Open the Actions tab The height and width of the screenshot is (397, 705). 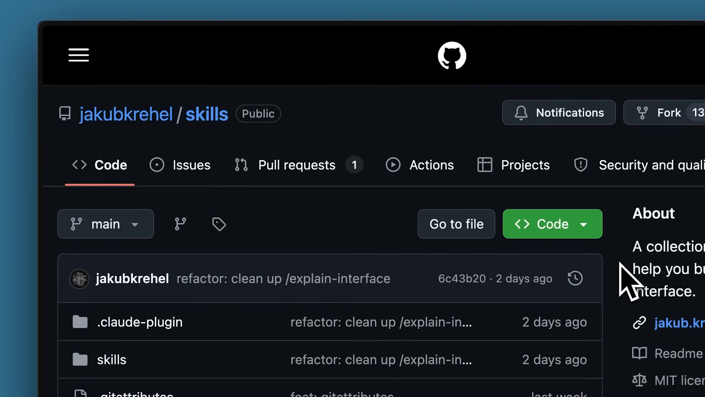tap(420, 165)
